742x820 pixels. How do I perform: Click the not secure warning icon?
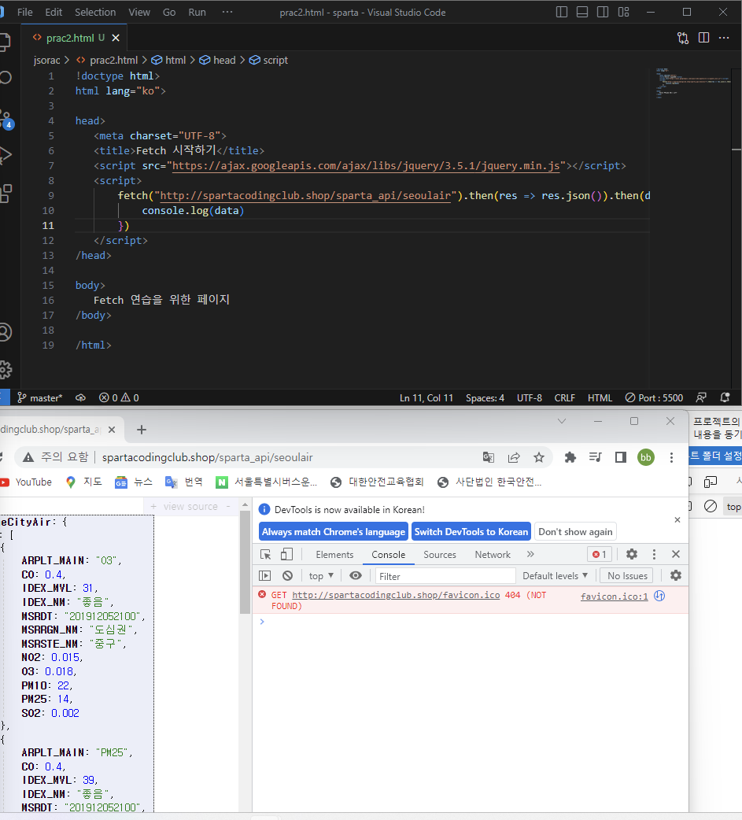click(28, 457)
